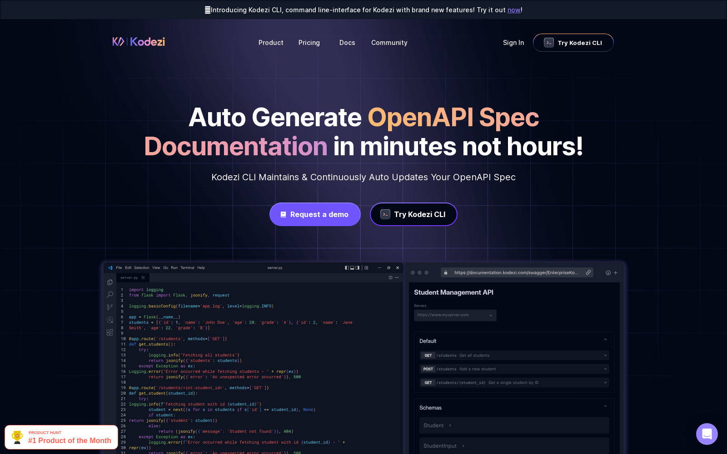Click the Sign In link
The width and height of the screenshot is (727, 454).
tap(513, 43)
